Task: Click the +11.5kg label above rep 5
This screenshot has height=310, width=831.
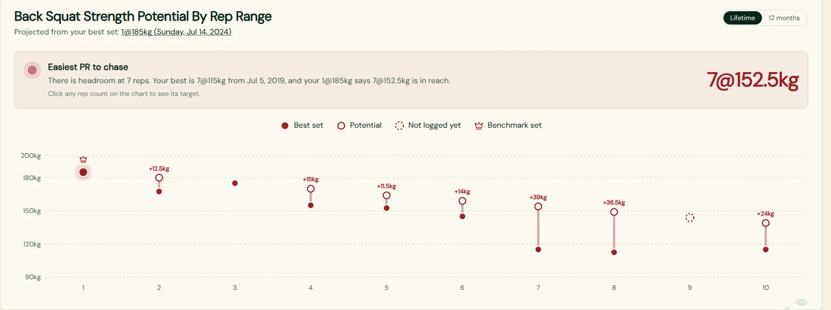Action: 387,187
